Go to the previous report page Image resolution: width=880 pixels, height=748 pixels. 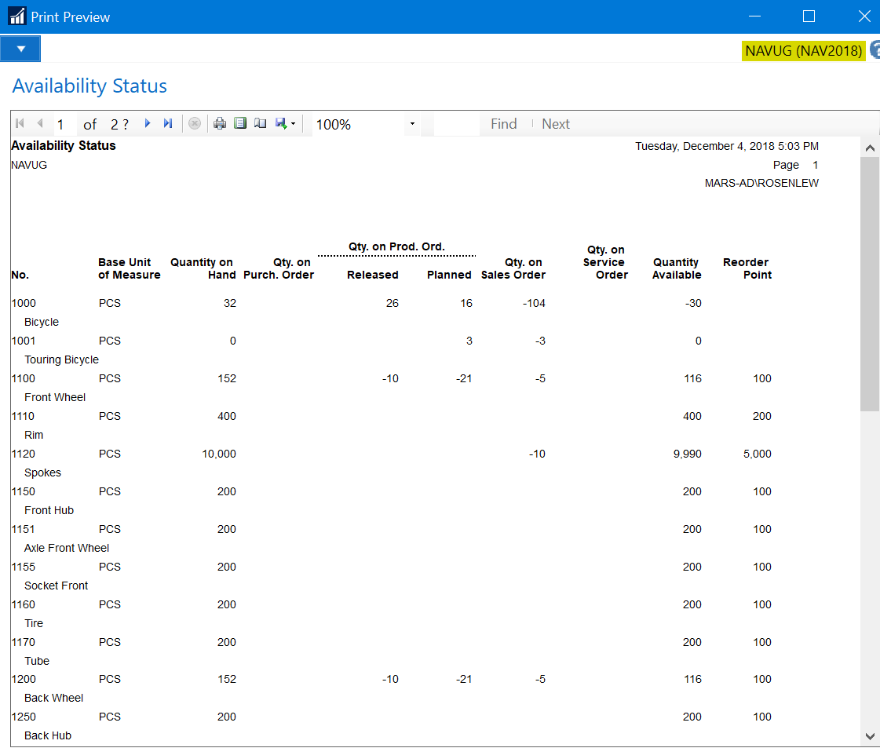(x=39, y=124)
